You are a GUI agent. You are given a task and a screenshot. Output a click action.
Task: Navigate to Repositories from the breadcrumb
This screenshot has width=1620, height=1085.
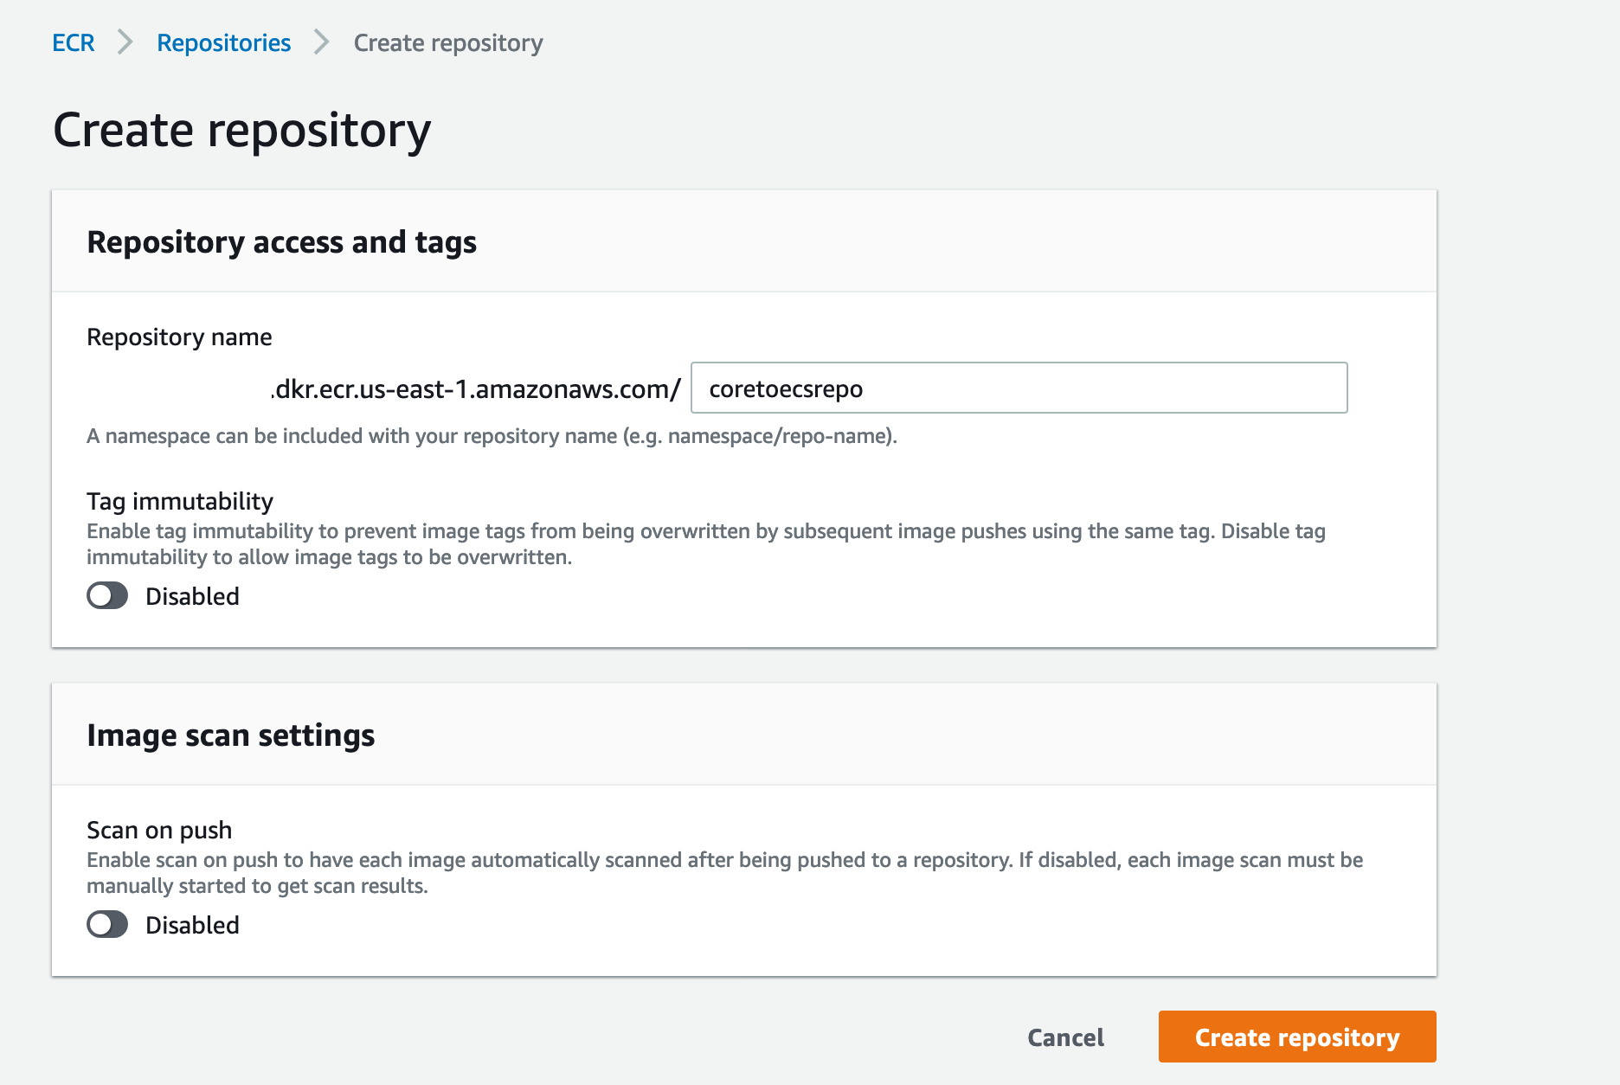tap(223, 42)
